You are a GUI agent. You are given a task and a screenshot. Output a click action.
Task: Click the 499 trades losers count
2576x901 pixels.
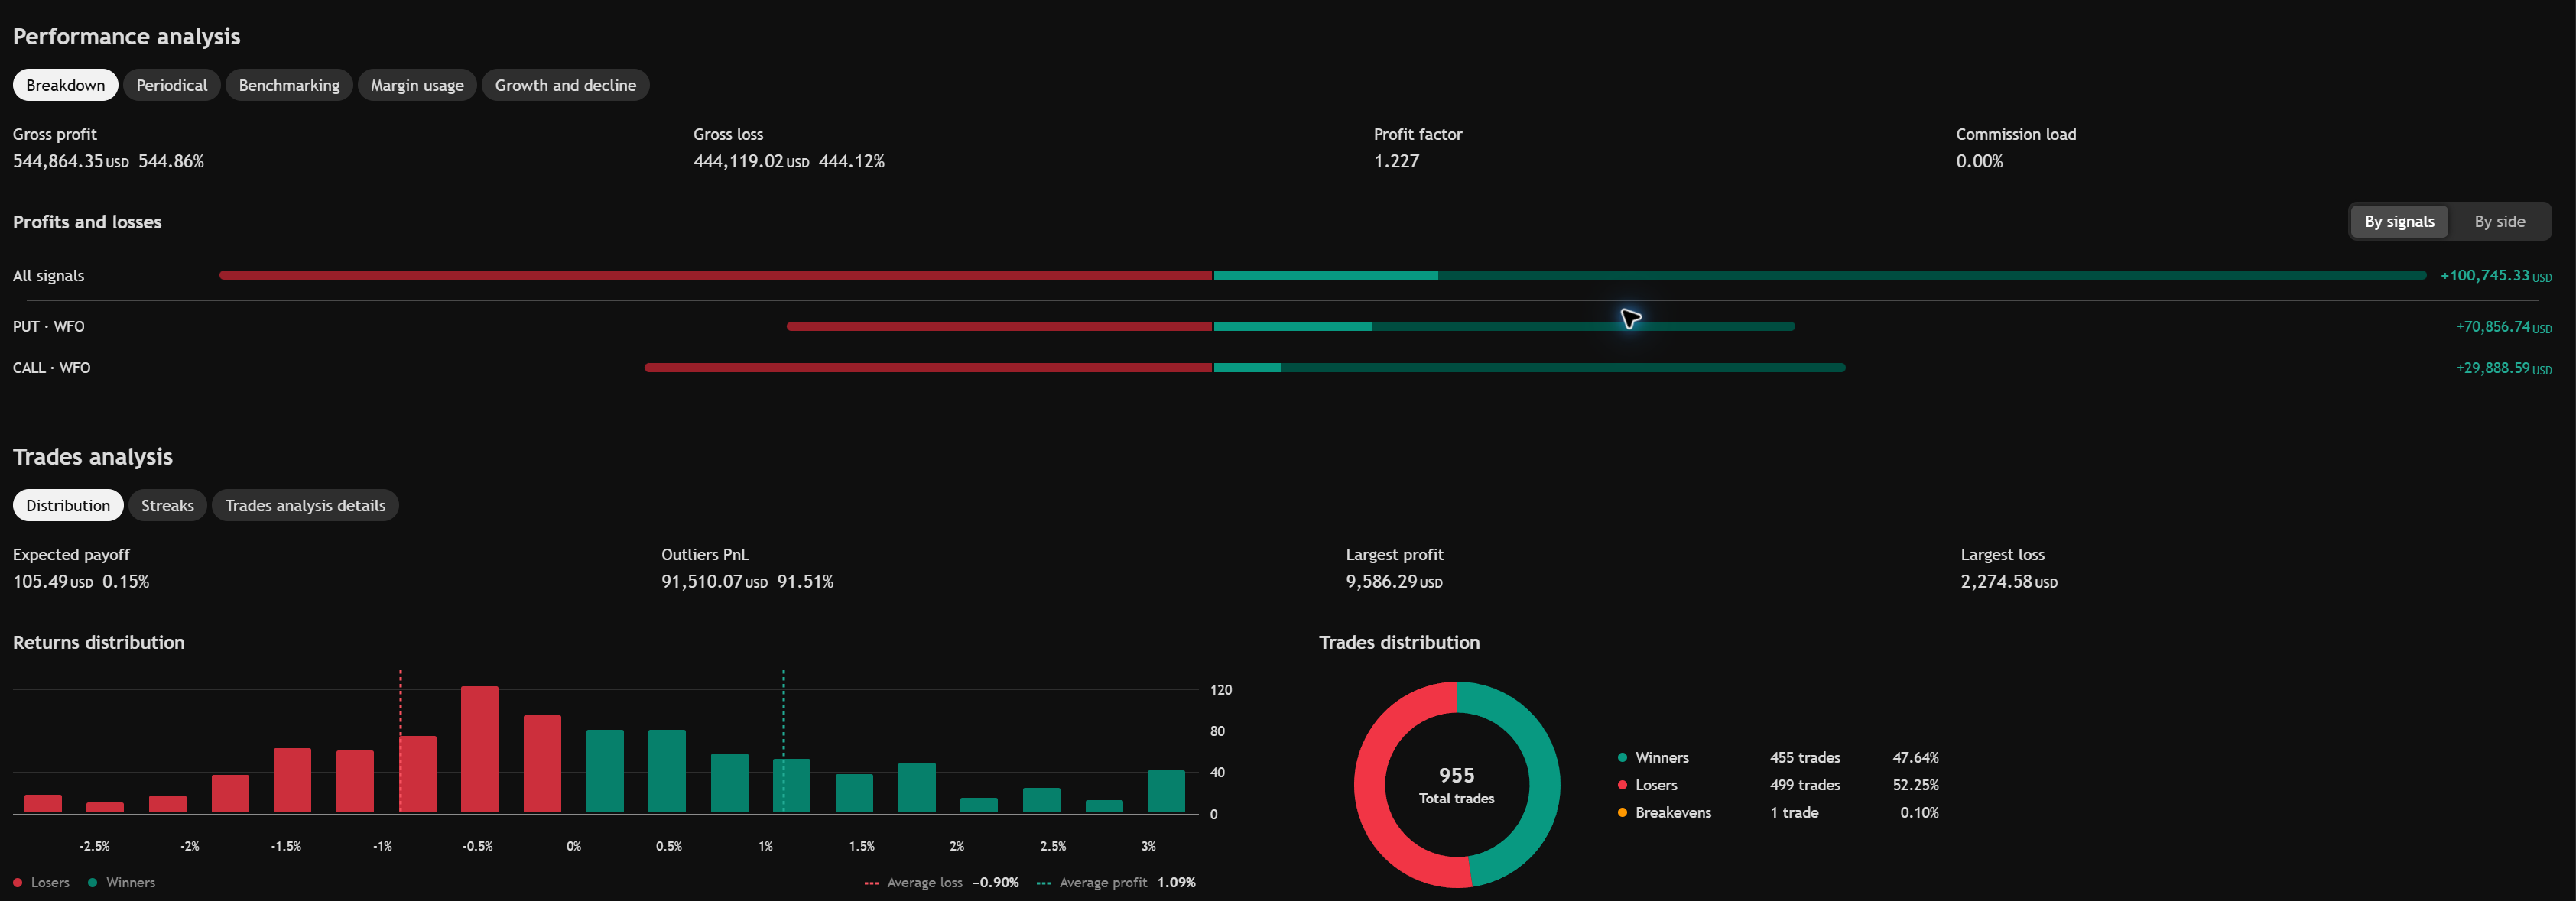(x=1805, y=785)
